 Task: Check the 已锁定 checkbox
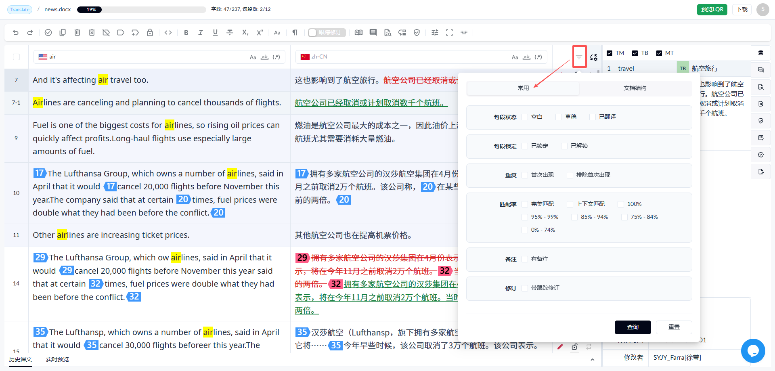pyautogui.click(x=525, y=146)
